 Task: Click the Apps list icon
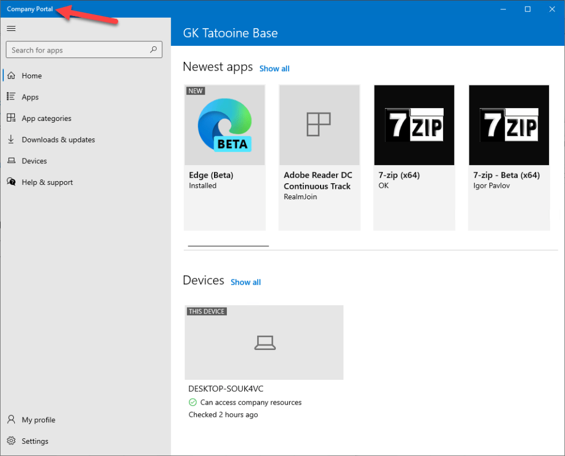point(11,97)
